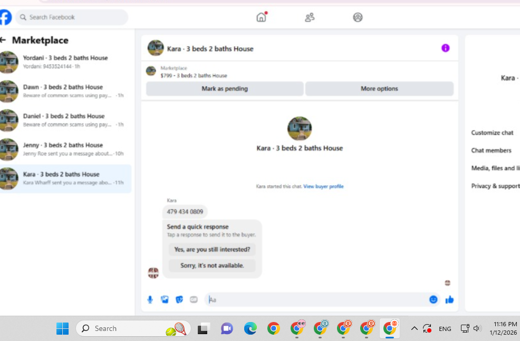The image size is (520, 341).
Task: Click the sync tray icon with red dot
Action: (427, 328)
